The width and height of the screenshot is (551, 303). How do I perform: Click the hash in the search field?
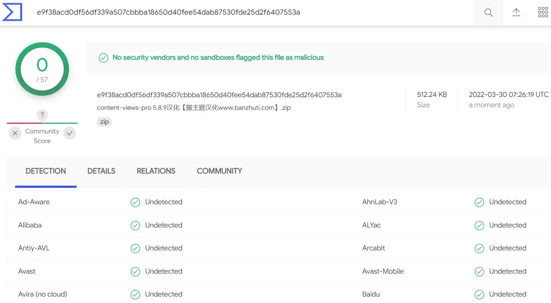click(x=168, y=13)
